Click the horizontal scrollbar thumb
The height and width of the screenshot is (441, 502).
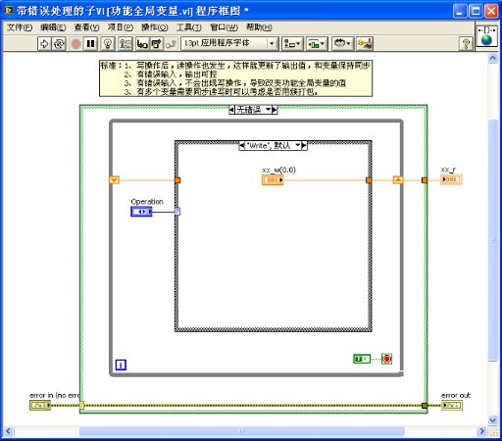click(x=242, y=431)
